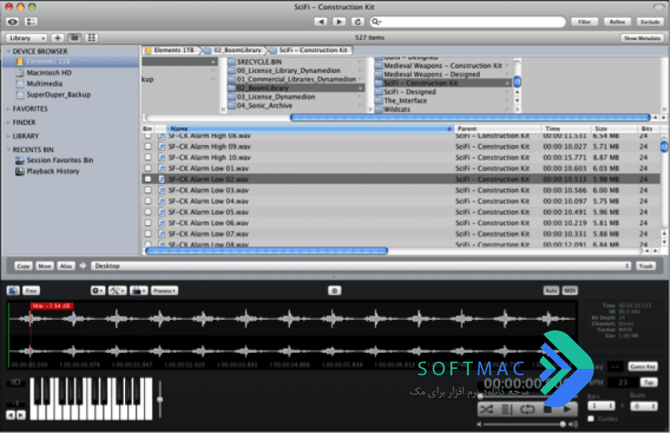Expand the FAVORITES section

pos(8,109)
